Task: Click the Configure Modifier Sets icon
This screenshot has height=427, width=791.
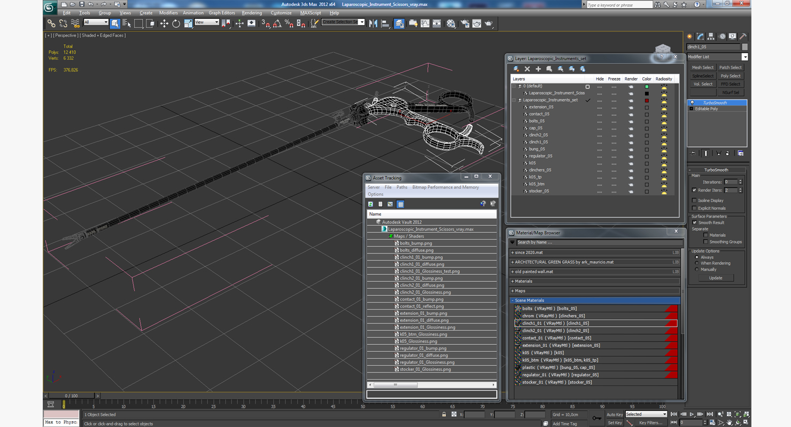Action: click(x=740, y=153)
